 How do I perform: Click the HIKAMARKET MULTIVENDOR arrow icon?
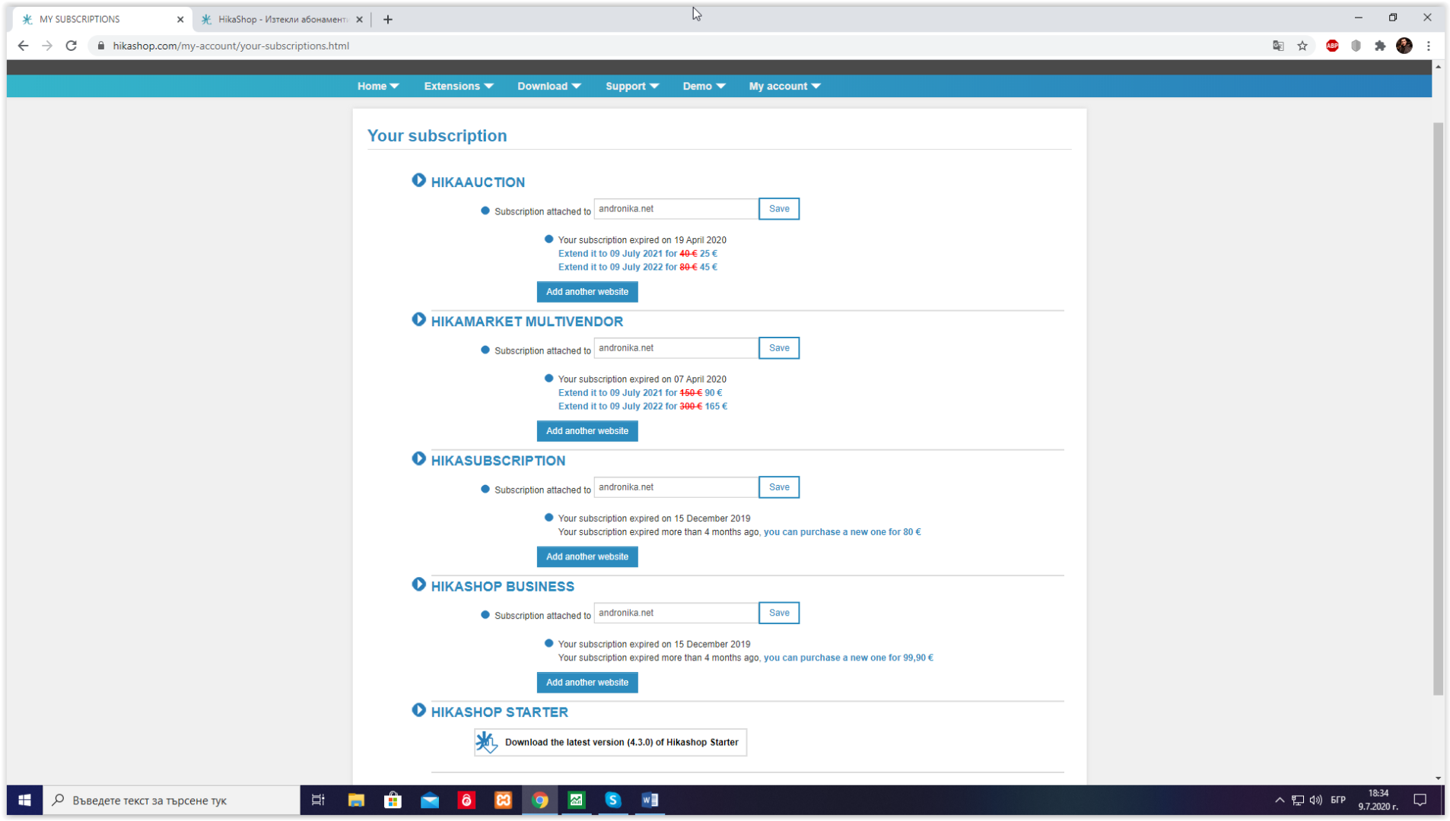pos(418,319)
